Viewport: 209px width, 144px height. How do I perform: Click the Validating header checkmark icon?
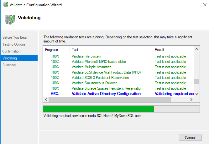pos(10,19)
